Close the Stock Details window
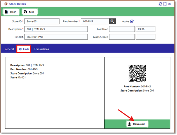Image resolution: width=177 pixels, height=135 pixels. [169, 4]
